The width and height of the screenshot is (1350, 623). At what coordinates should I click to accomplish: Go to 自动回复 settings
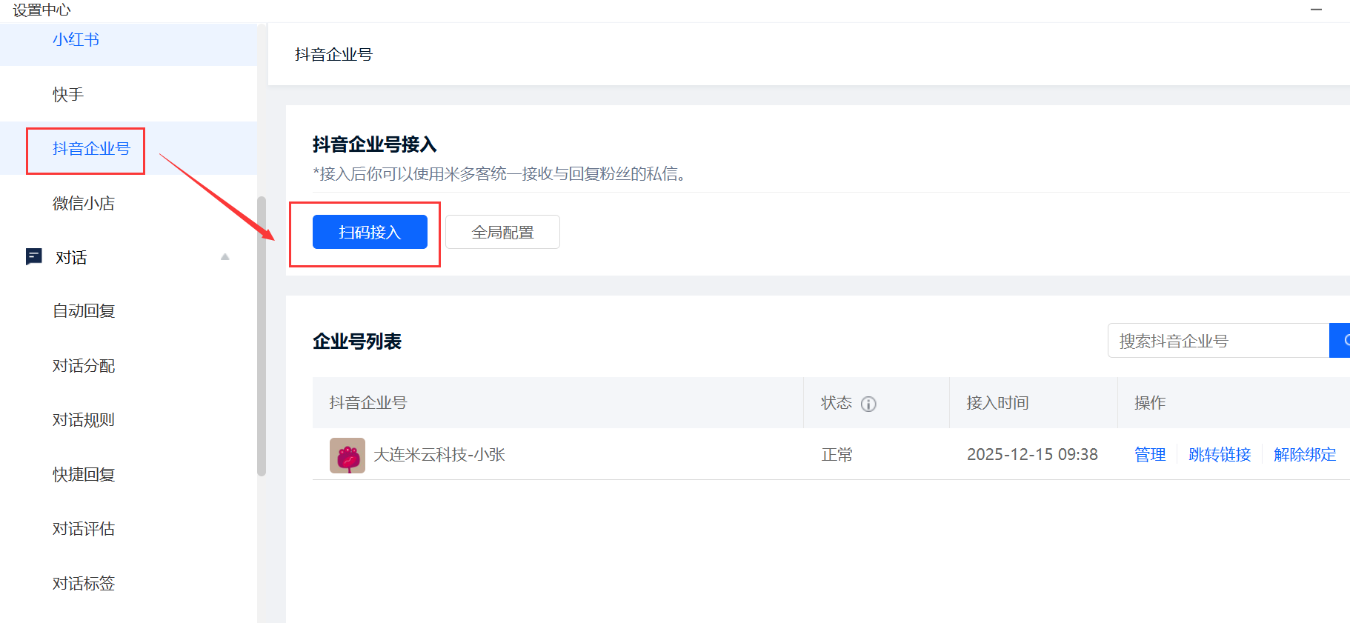pyautogui.click(x=84, y=311)
